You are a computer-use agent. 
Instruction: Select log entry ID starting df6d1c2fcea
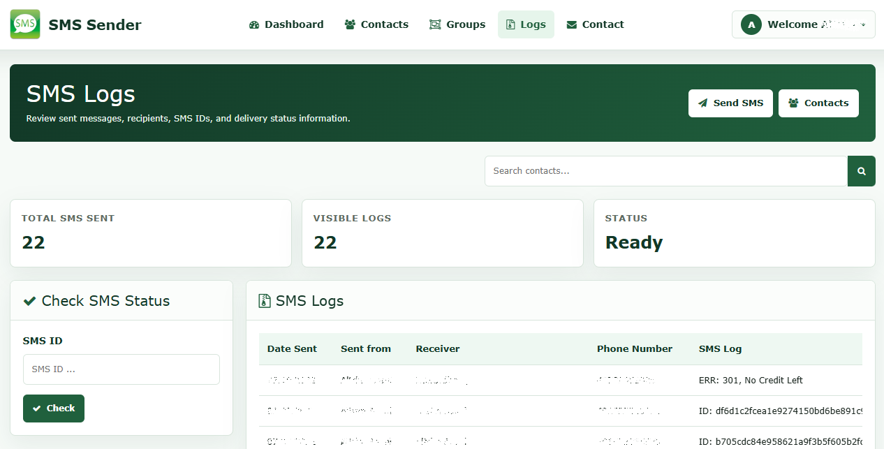point(780,411)
